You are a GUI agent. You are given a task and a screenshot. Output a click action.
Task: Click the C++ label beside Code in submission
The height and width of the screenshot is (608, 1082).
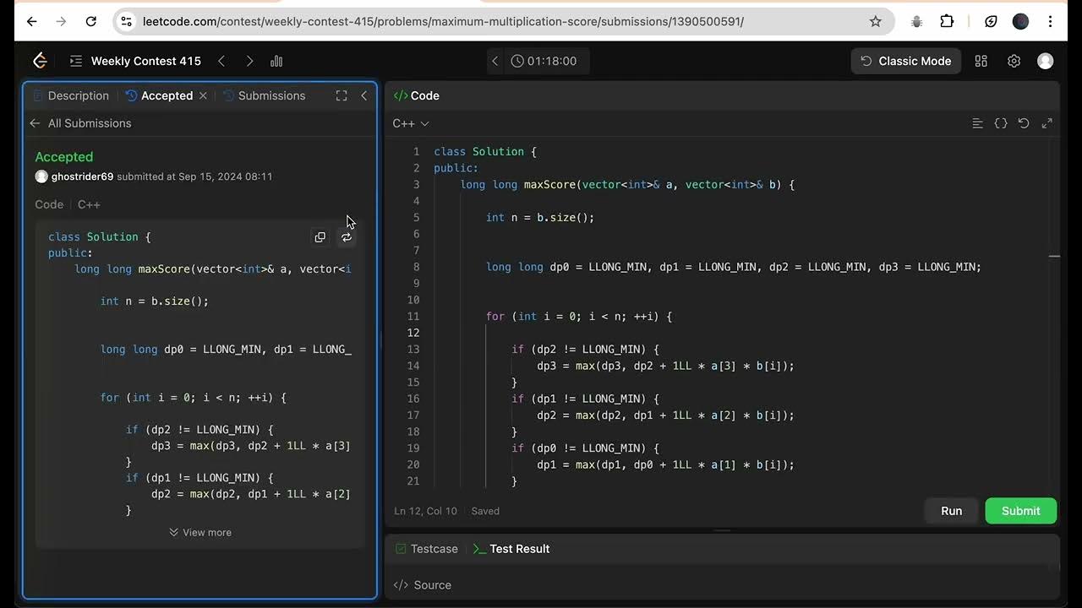[x=89, y=204]
